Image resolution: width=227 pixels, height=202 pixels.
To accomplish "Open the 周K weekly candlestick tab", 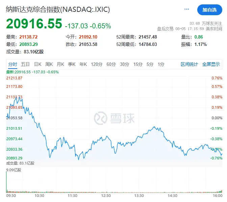I will [x=49, y=64].
